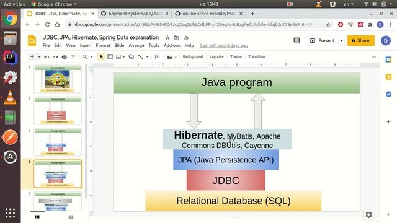Viewport: 397px width, 223px height.
Task: Launch IntelliJ IDEA from the dock
Action: coord(10,58)
